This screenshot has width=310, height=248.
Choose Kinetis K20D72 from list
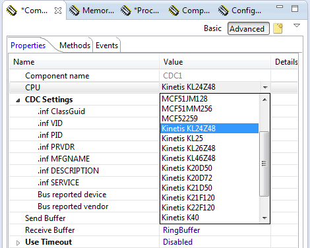(x=210, y=178)
